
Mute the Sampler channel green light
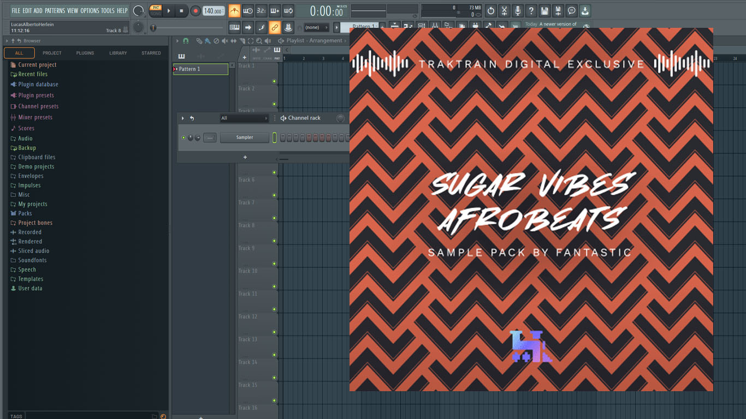(x=183, y=137)
